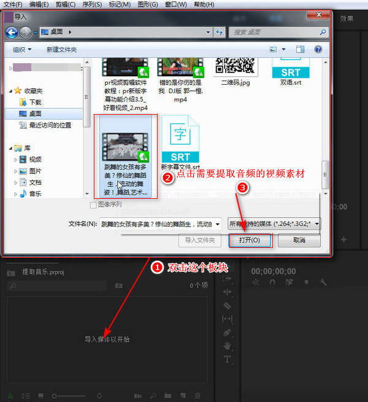Click the find-from-query bin icon
The image size is (368, 402).
[x=118, y=285]
